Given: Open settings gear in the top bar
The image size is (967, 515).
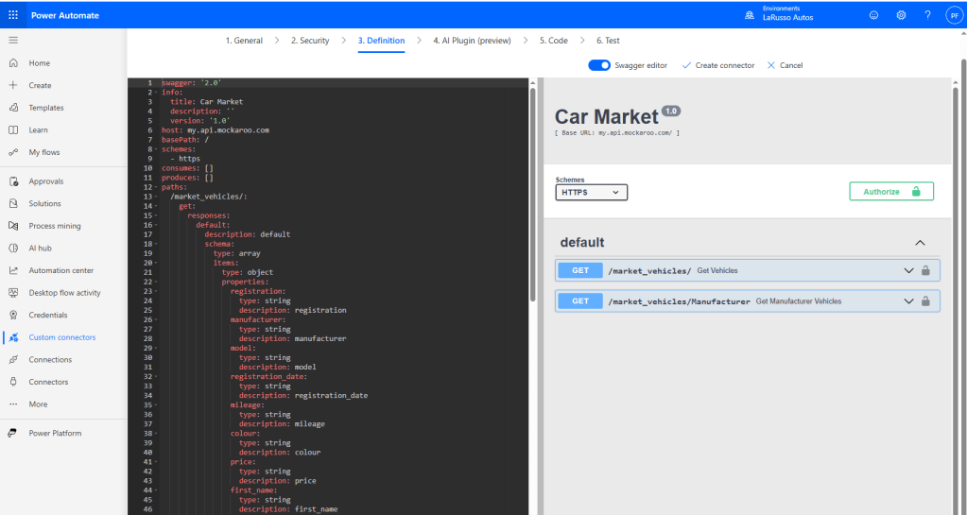Looking at the screenshot, I should click(x=901, y=15).
